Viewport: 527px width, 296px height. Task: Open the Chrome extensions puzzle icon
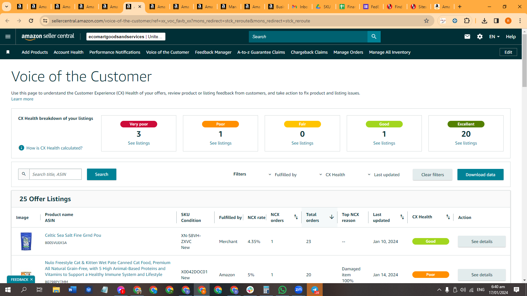tap(467, 21)
